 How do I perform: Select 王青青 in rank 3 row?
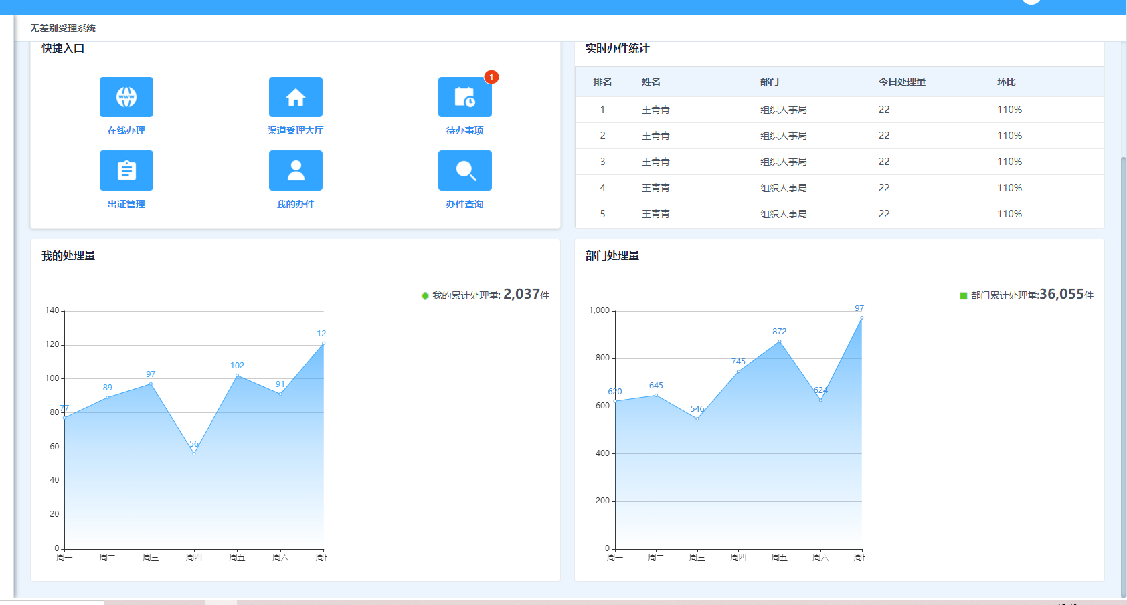coord(656,162)
